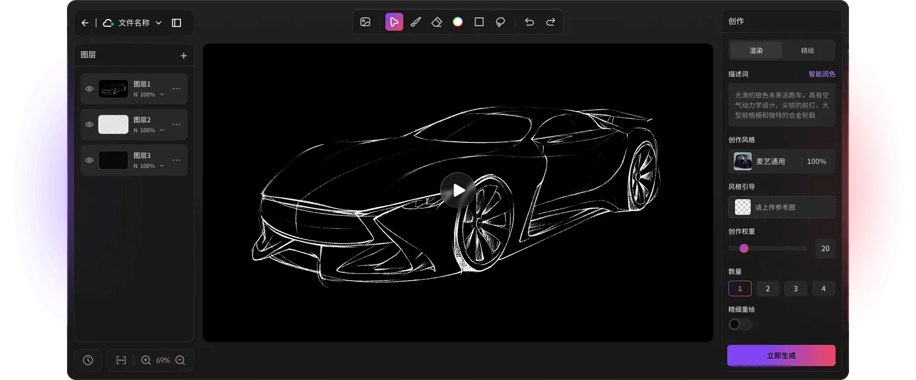Redo the last action

pyautogui.click(x=551, y=22)
